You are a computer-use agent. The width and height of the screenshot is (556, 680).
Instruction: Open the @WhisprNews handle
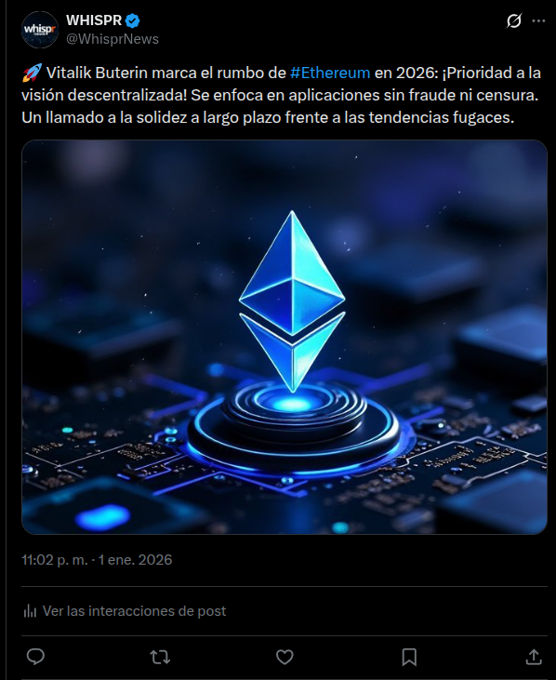point(113,39)
